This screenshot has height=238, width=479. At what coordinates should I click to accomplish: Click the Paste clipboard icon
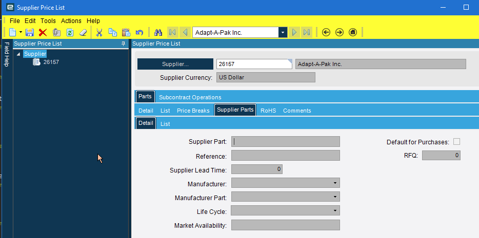126,32
